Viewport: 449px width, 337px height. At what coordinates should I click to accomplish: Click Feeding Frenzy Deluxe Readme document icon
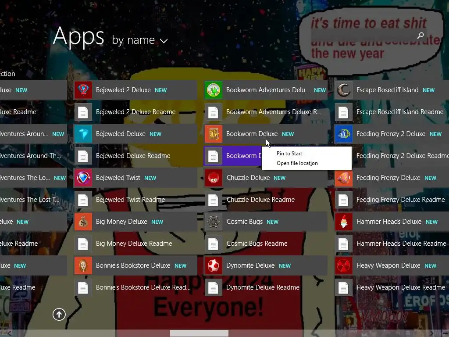click(344, 200)
